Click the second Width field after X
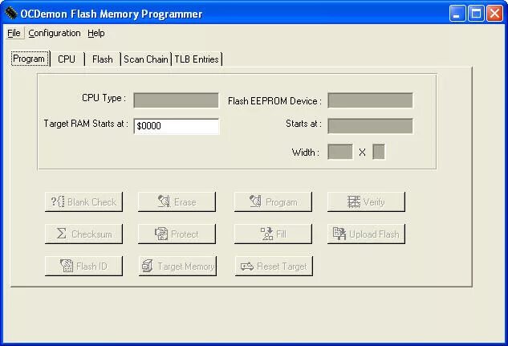The height and width of the screenshot is (346, 508). 379,152
